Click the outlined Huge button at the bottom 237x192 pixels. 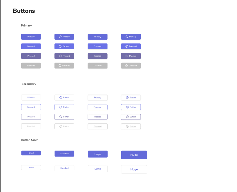(x=134, y=169)
